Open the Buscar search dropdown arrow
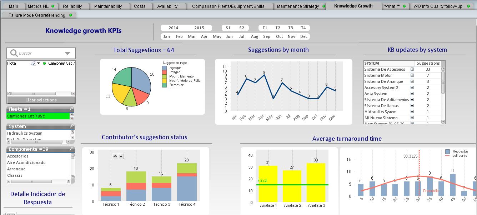This screenshot has height=215, width=477. (x=67, y=53)
